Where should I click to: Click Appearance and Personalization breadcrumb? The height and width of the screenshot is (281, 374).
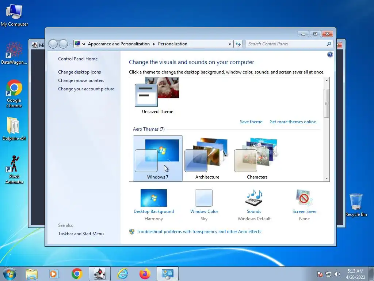click(119, 44)
